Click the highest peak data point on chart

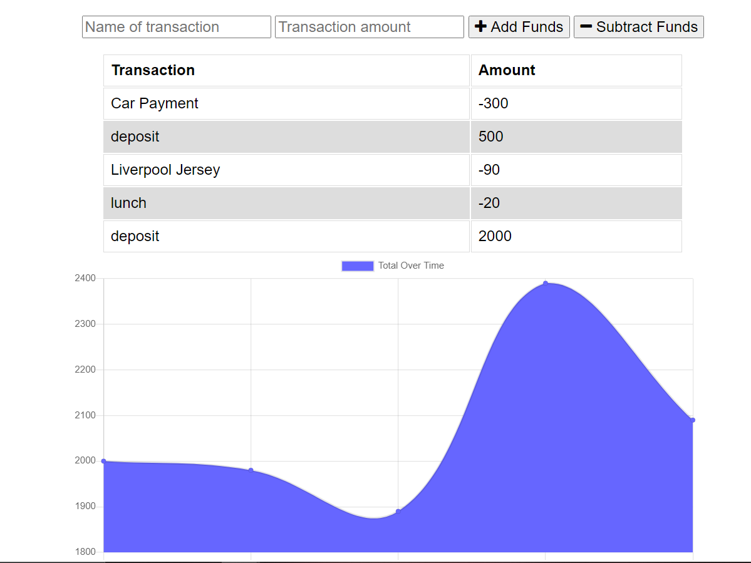546,283
